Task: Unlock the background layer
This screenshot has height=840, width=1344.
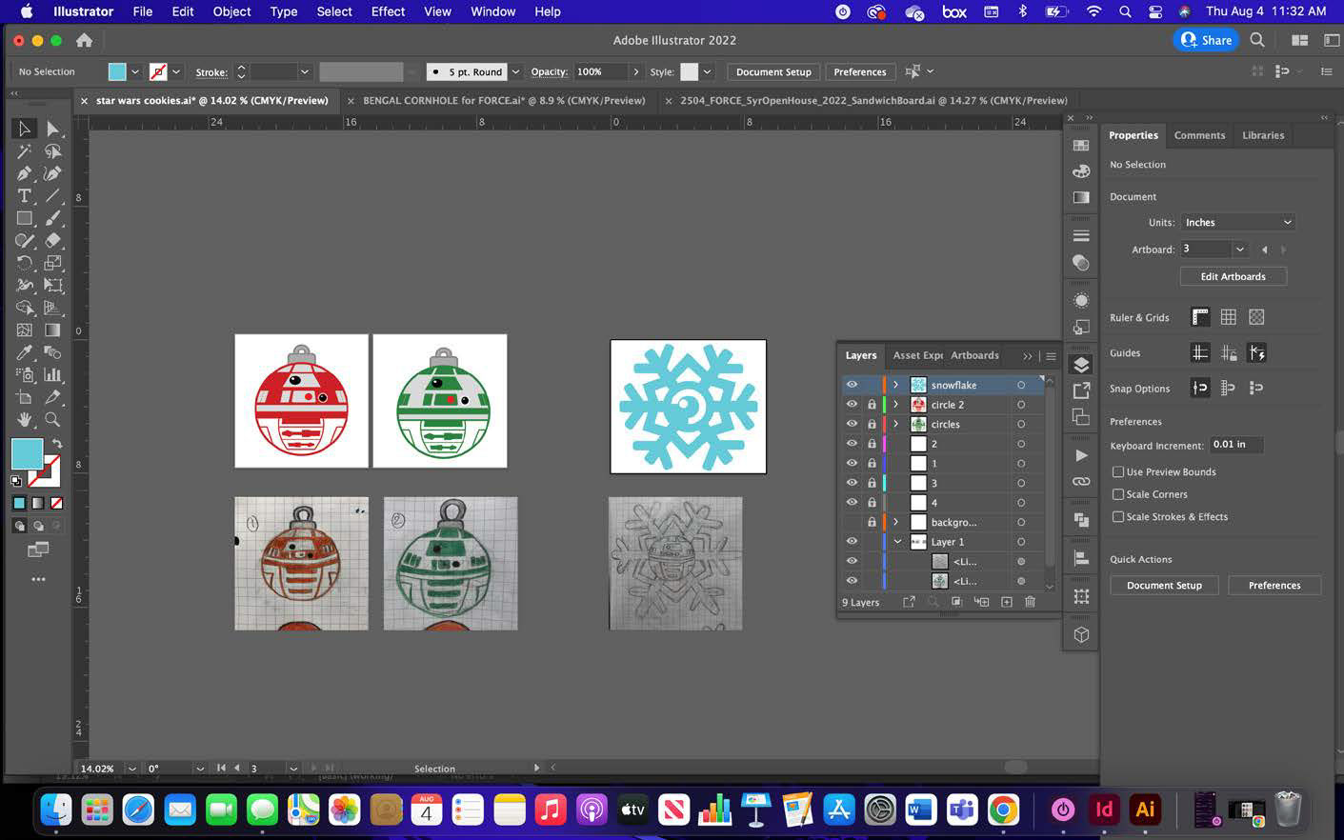Action: click(x=872, y=522)
